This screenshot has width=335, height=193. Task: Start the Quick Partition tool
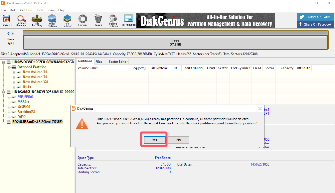pos(52,21)
